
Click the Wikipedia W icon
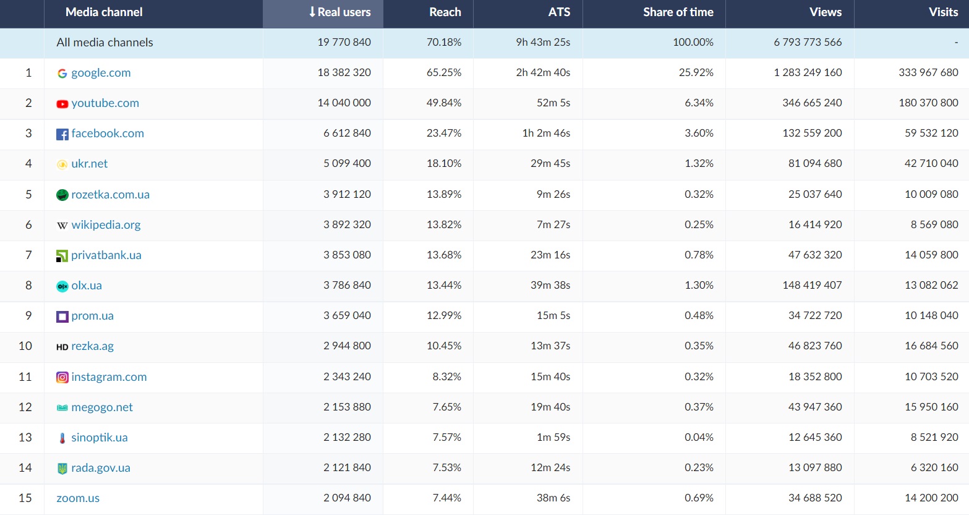tap(62, 226)
